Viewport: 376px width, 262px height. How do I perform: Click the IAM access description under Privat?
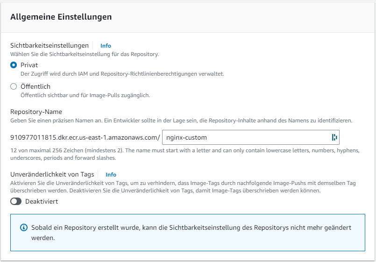(122, 74)
